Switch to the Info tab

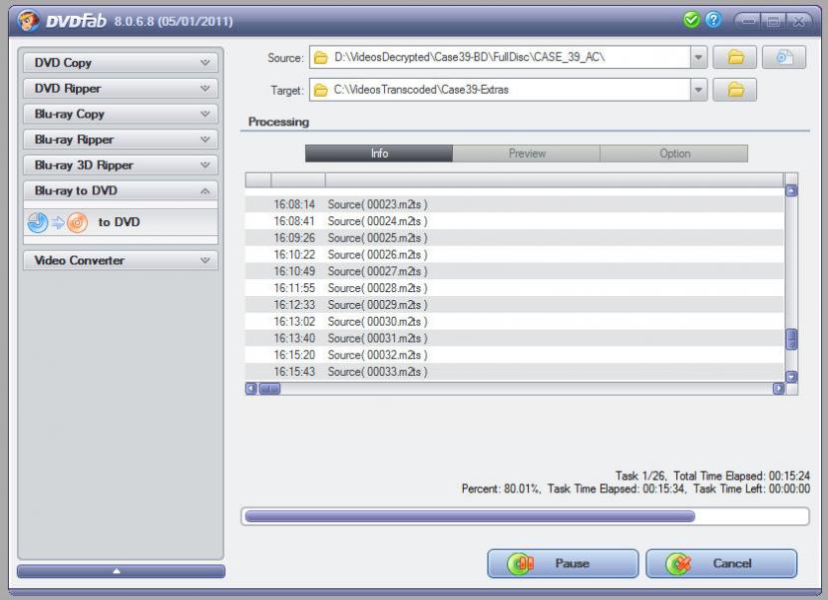[x=379, y=153]
